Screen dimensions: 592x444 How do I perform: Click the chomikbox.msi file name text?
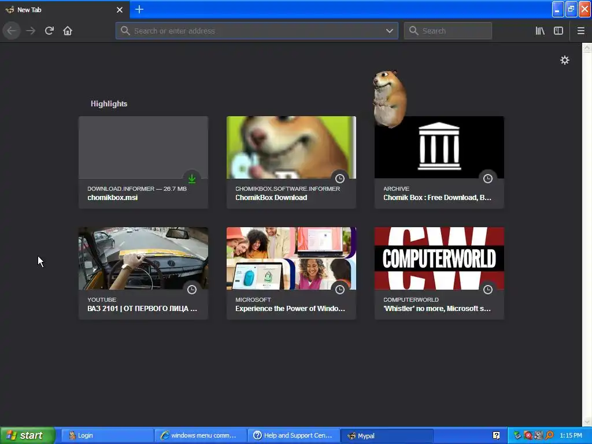click(x=113, y=198)
